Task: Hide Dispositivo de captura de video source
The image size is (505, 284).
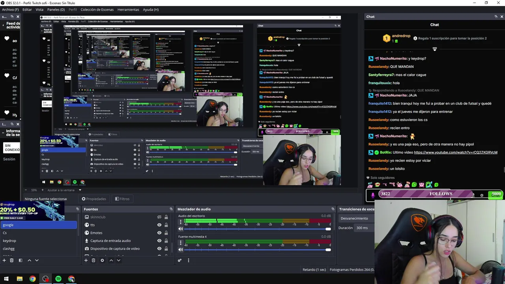Action: click(x=159, y=248)
